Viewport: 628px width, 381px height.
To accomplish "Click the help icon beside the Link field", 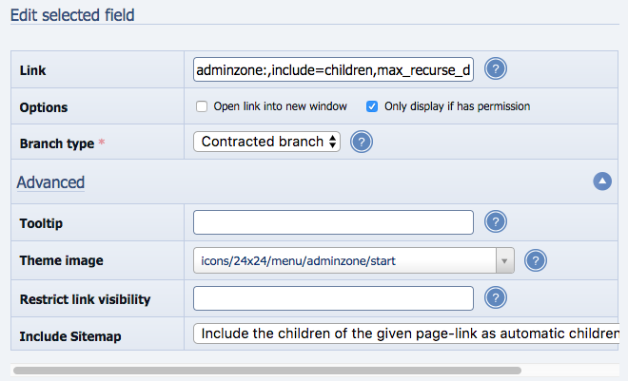I will coord(495,69).
